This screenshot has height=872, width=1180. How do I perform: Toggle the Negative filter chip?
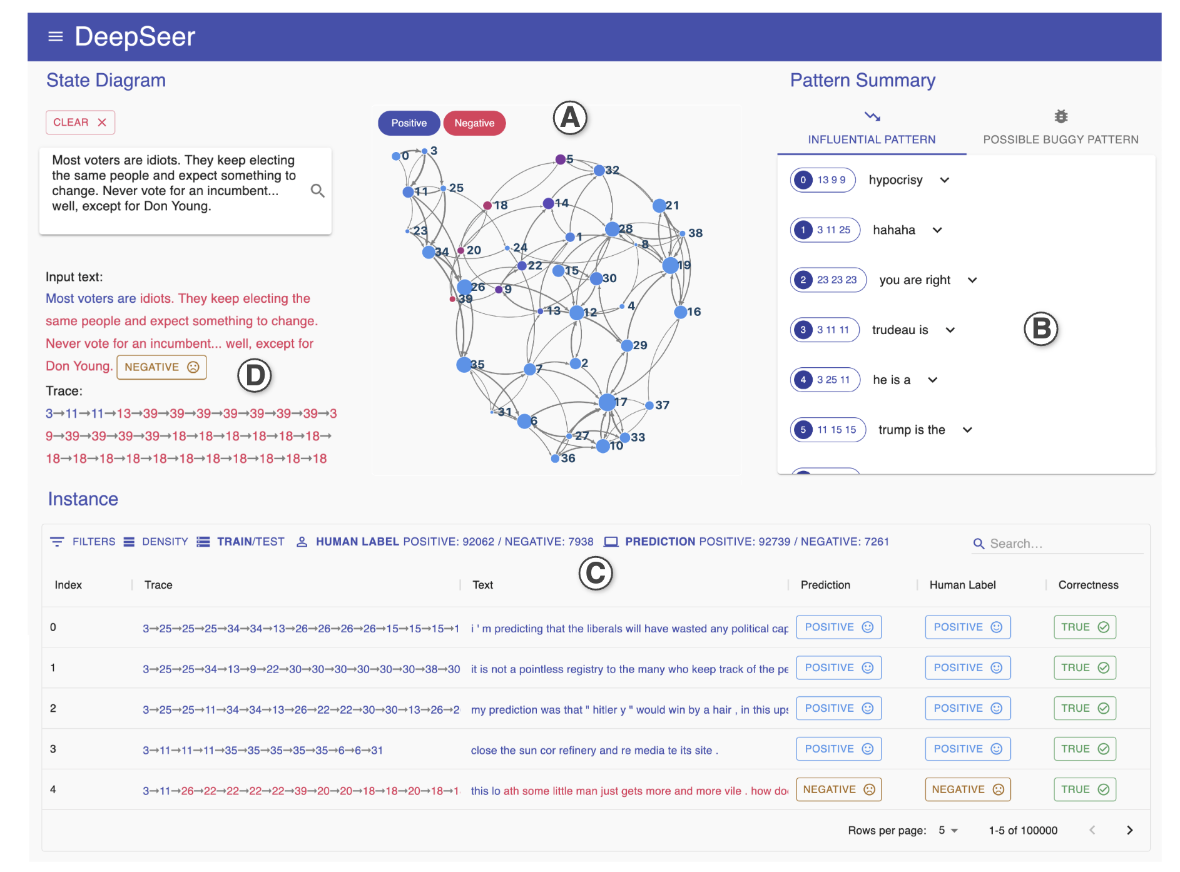tap(474, 123)
